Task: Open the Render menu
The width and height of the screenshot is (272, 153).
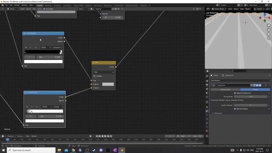Action: (x=17, y=5)
